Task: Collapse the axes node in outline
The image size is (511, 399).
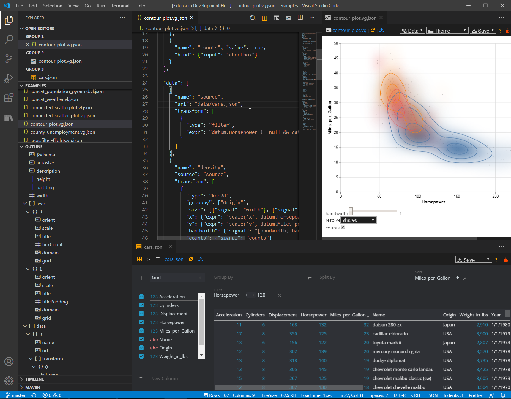Action: pyautogui.click(x=25, y=204)
